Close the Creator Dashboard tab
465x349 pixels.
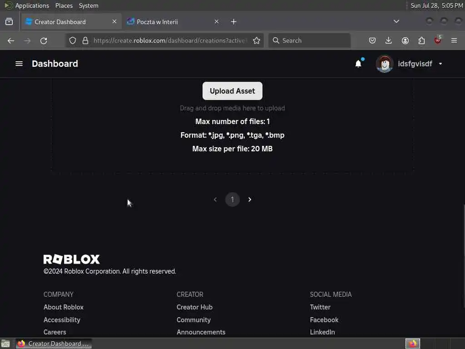(114, 21)
